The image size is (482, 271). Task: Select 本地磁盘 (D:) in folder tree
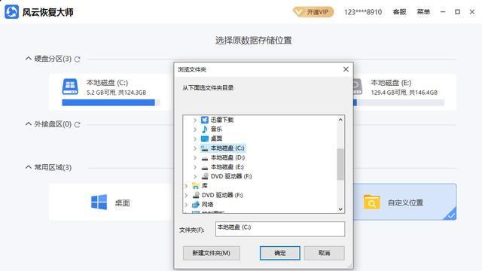pos(227,157)
